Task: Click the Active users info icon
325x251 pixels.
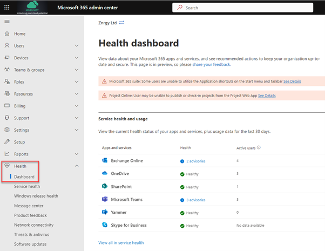Action: point(259,147)
